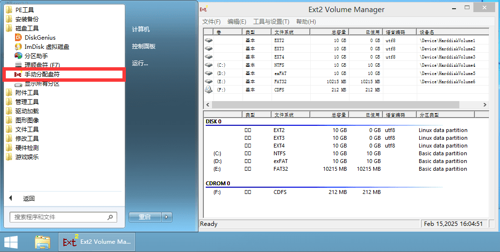This screenshot has height=252, width=500.
Task: Expand the 文件工具 folder
Action: point(22,130)
